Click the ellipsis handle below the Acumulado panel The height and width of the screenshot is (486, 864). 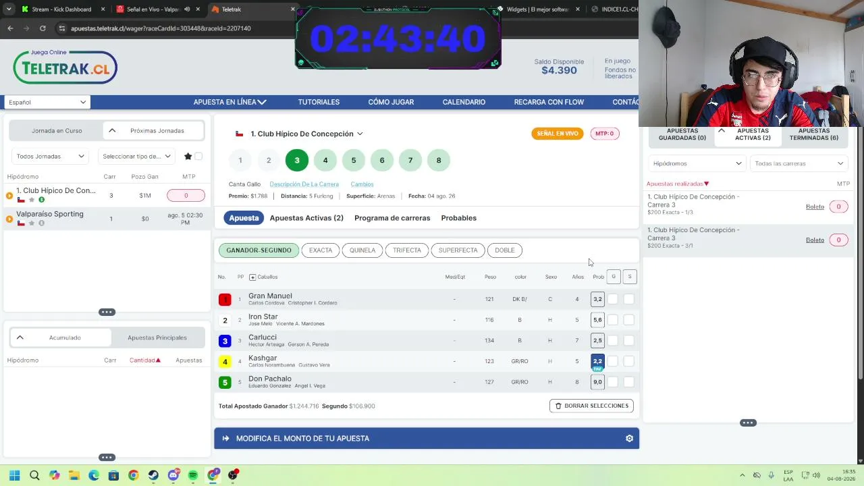(107, 457)
